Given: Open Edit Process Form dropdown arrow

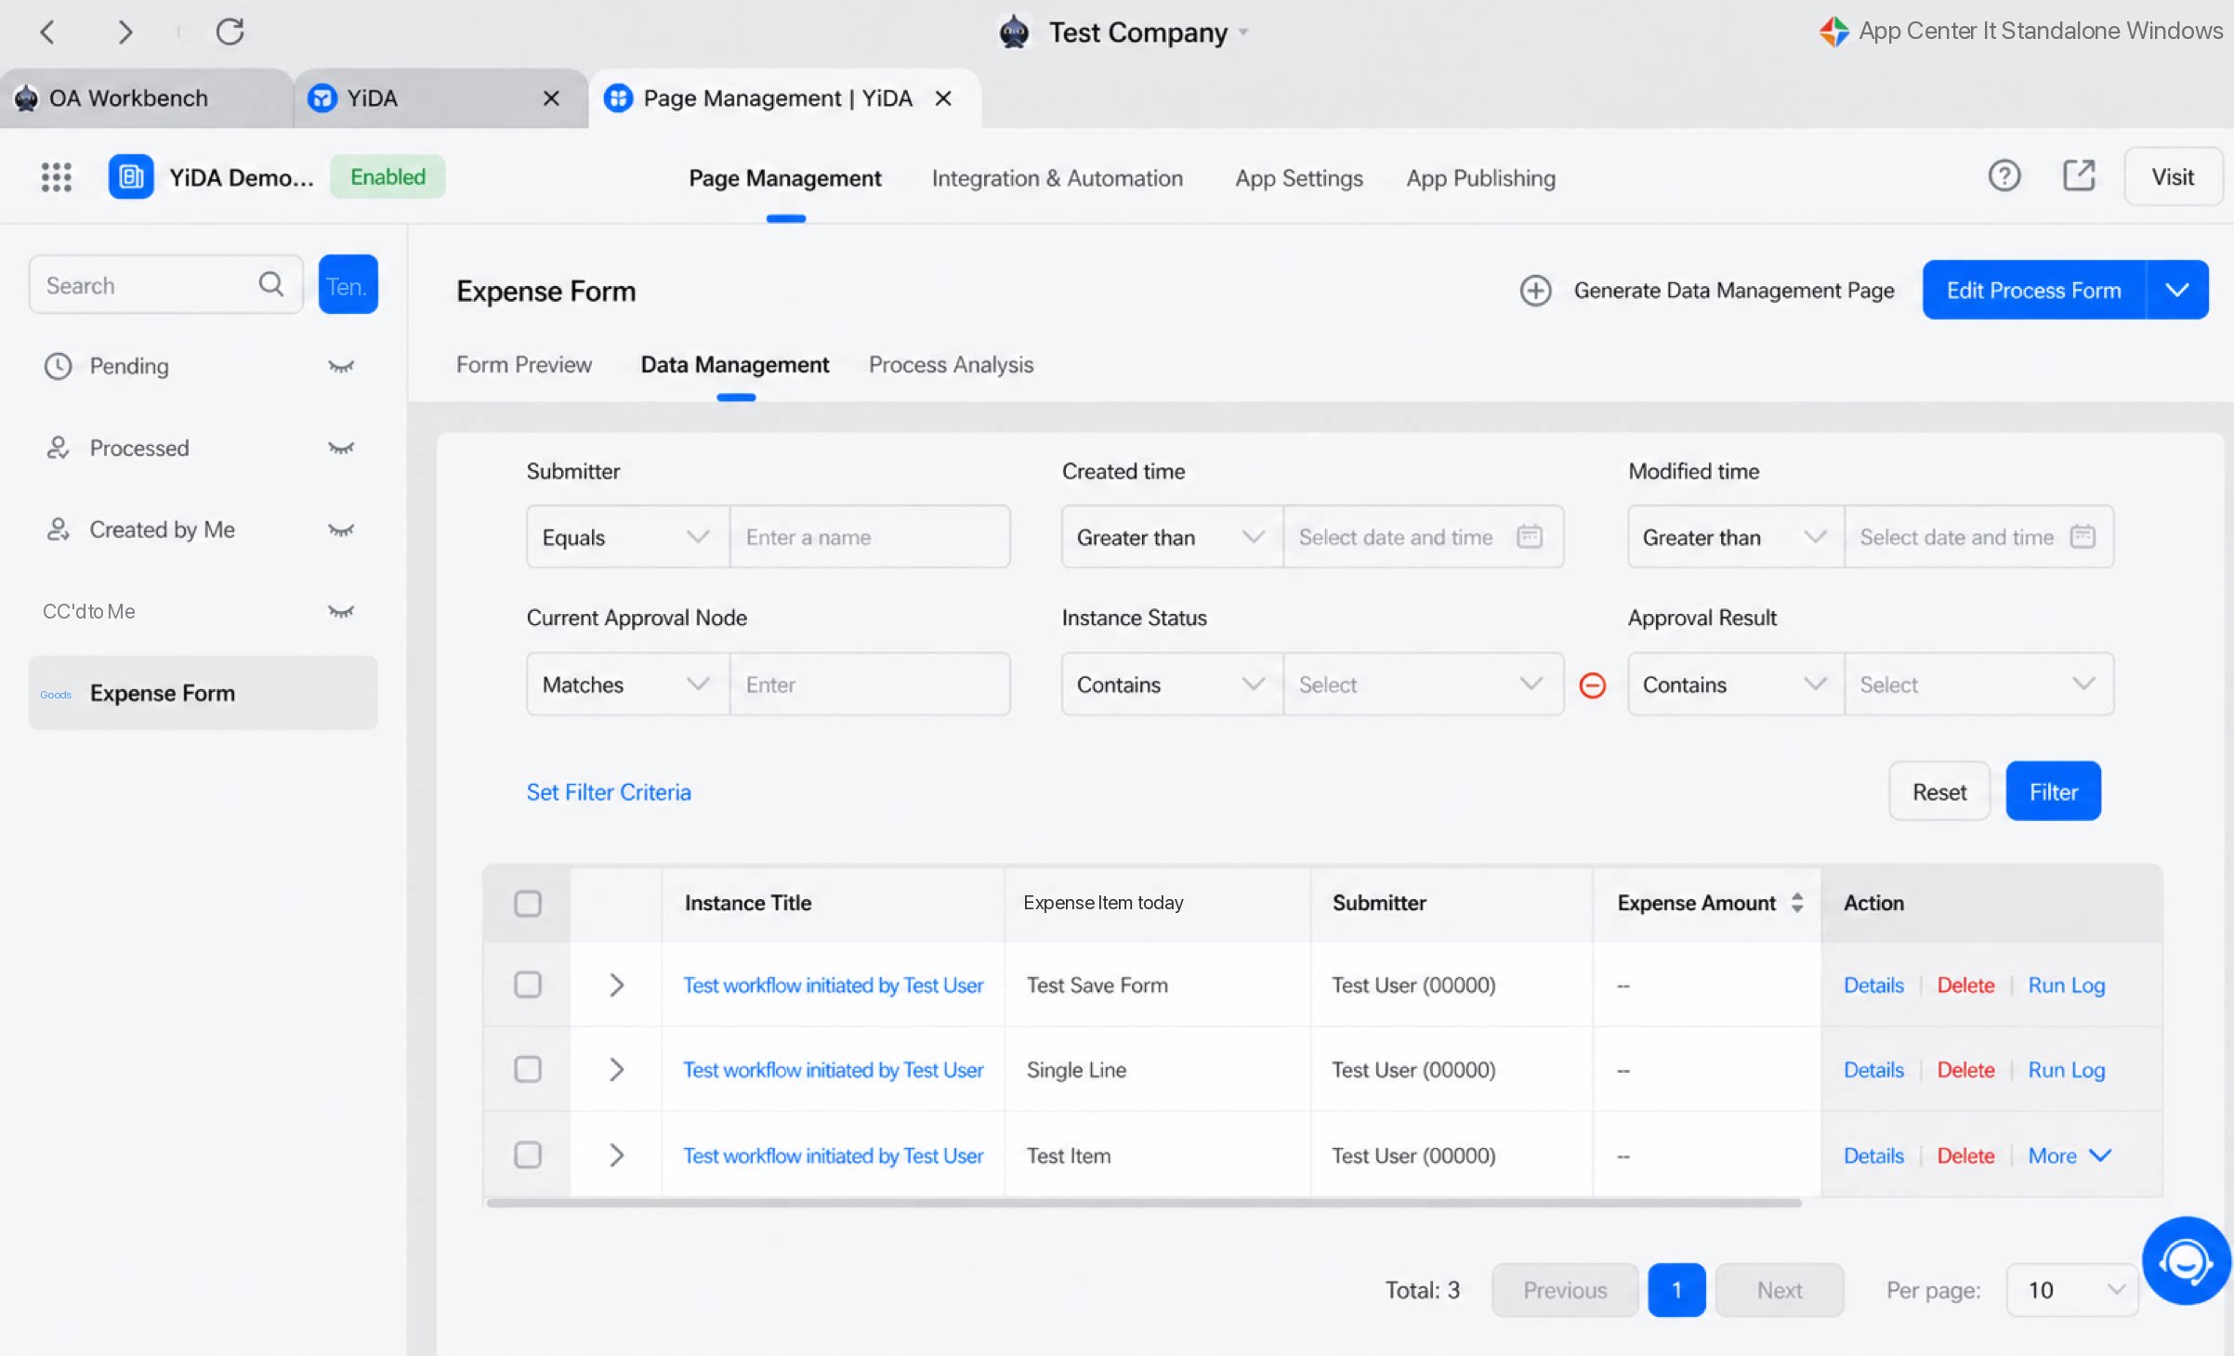Looking at the screenshot, I should pyautogui.click(x=2177, y=290).
